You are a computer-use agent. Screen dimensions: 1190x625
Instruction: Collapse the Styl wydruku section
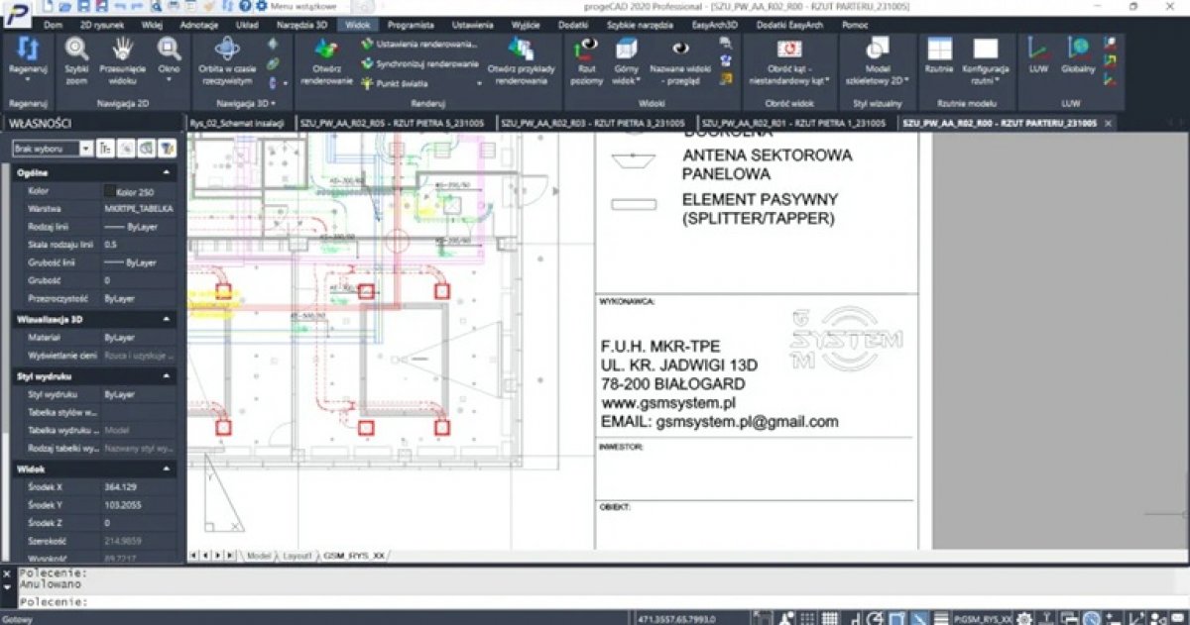(166, 376)
